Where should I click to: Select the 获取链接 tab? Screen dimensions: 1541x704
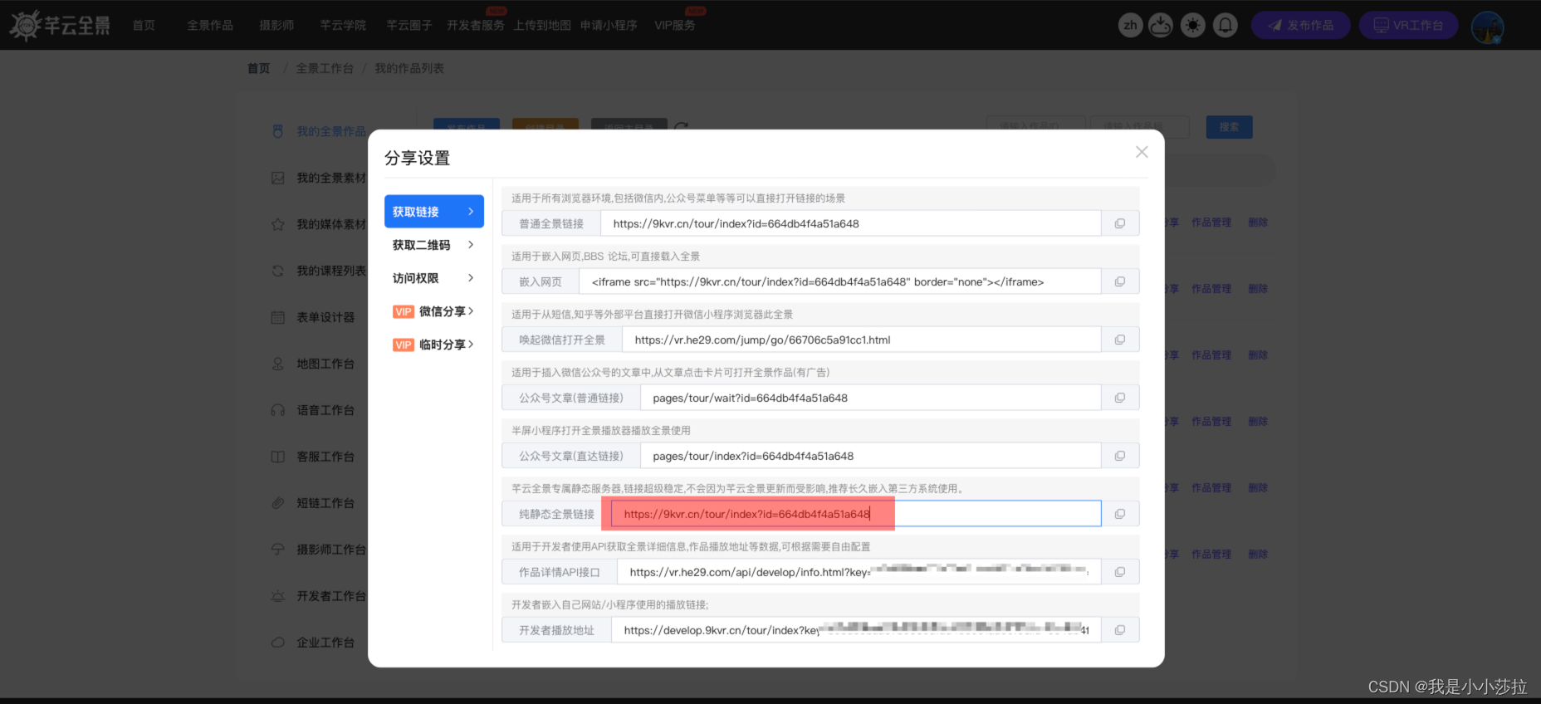[434, 212]
